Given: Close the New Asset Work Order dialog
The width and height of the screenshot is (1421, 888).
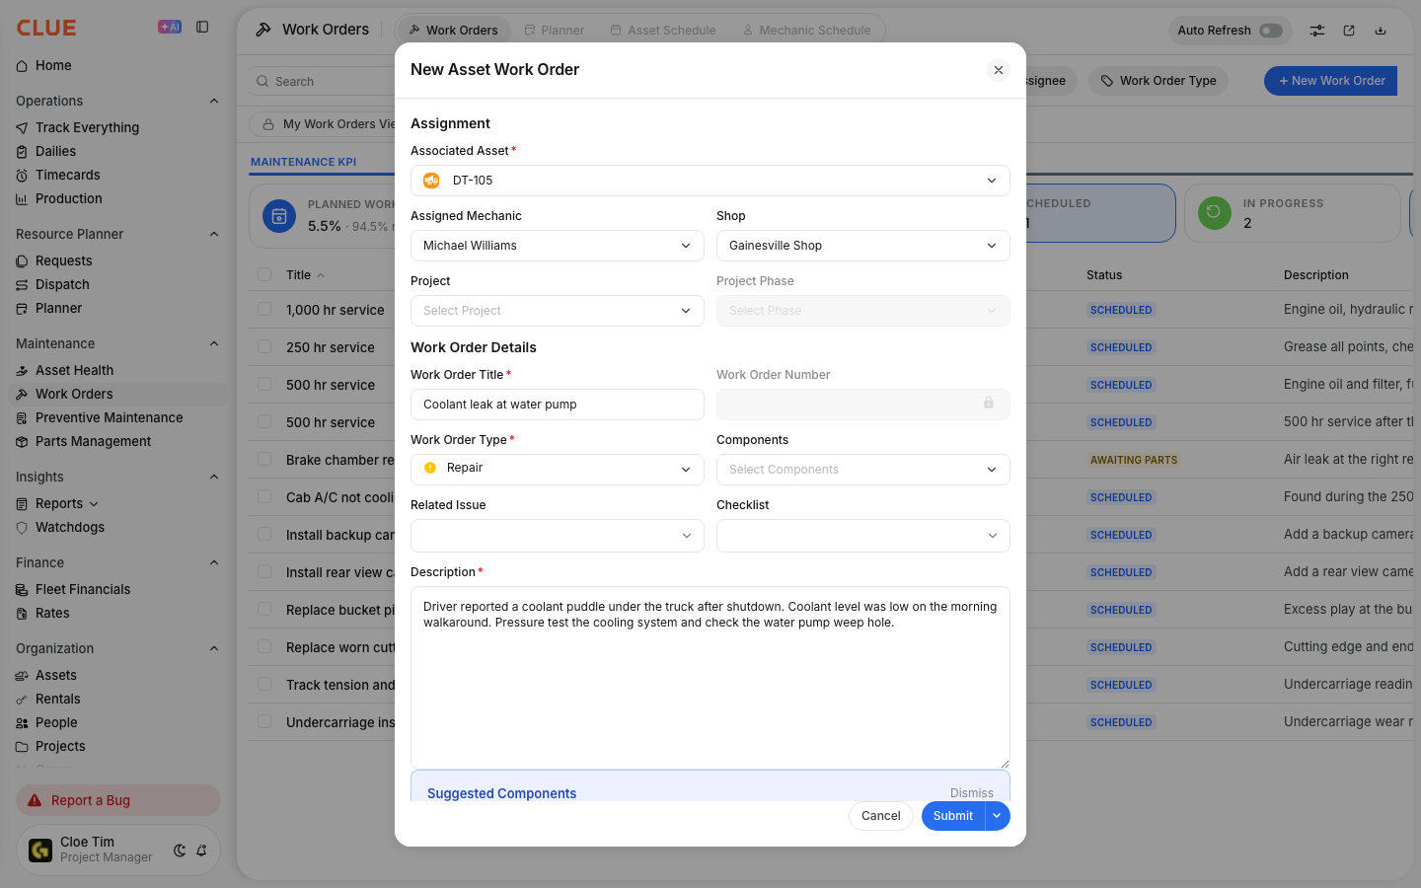Looking at the screenshot, I should (999, 70).
